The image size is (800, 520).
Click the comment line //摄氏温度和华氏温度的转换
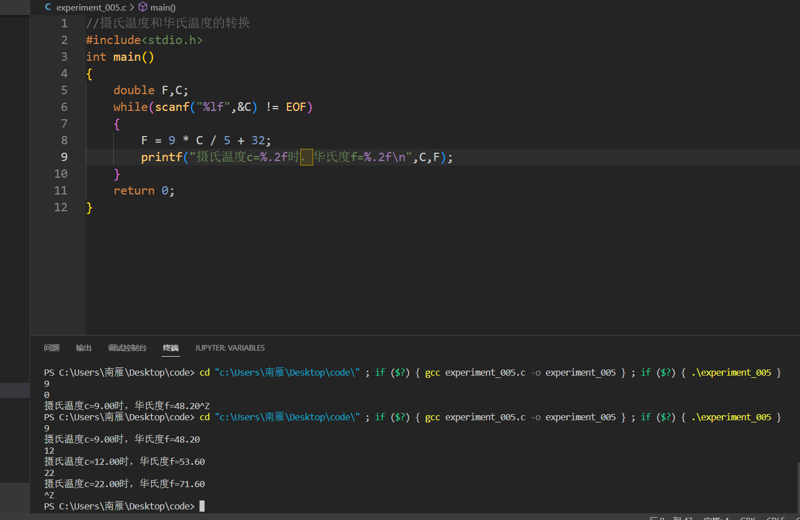coord(168,23)
